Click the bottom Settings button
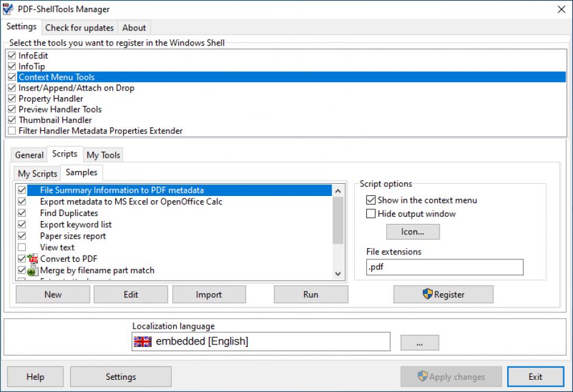Image resolution: width=573 pixels, height=392 pixels. (x=121, y=377)
